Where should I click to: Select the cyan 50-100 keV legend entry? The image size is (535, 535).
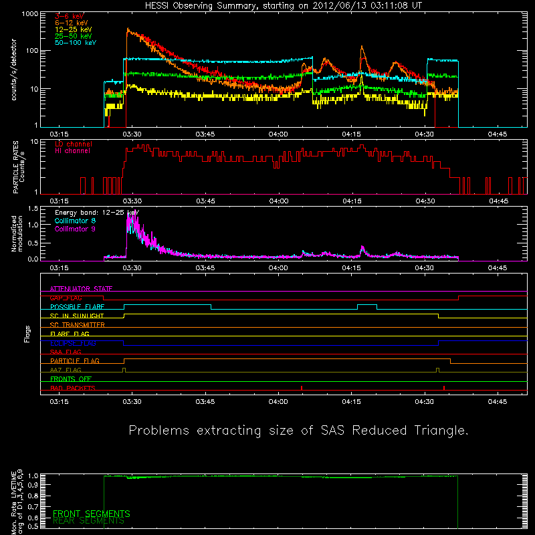(75, 42)
